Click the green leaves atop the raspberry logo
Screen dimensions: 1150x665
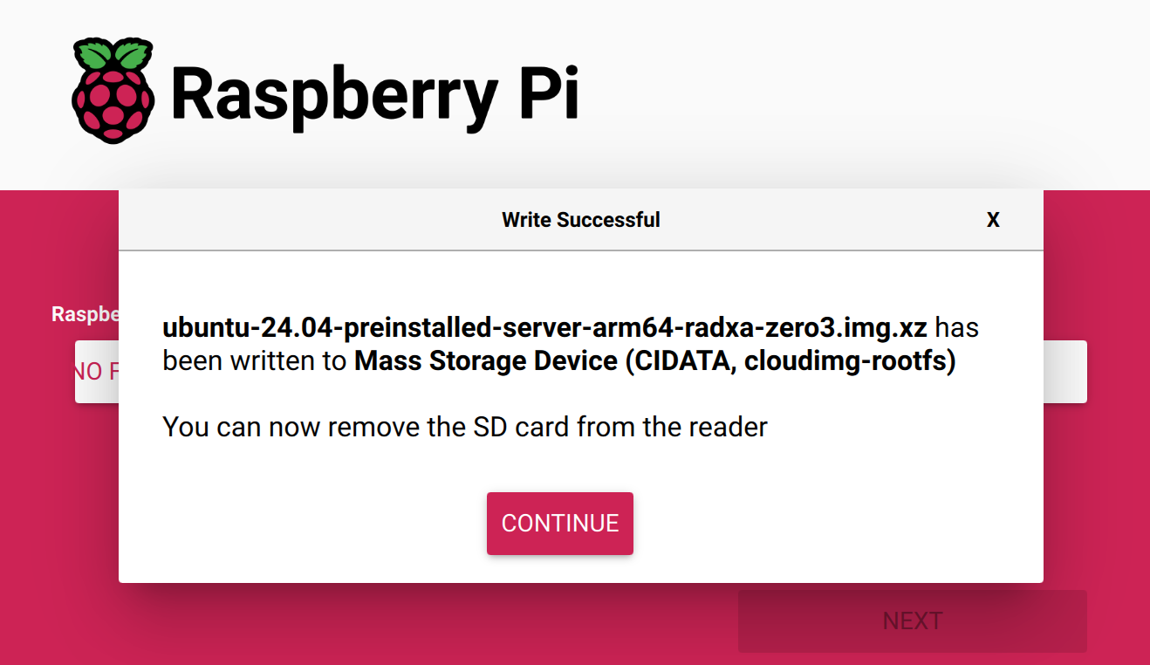pos(112,55)
